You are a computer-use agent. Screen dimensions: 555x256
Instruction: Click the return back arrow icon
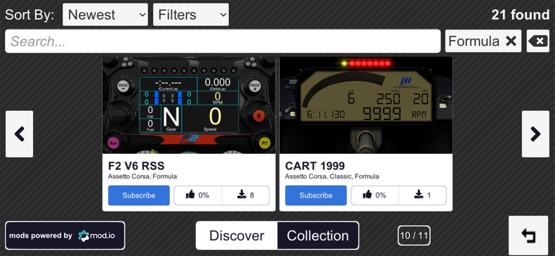[x=528, y=236]
